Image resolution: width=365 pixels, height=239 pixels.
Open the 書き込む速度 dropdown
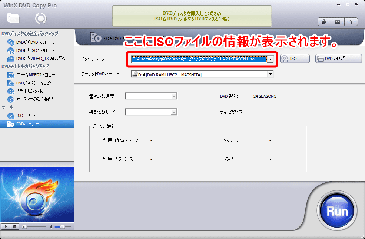coord(173,96)
